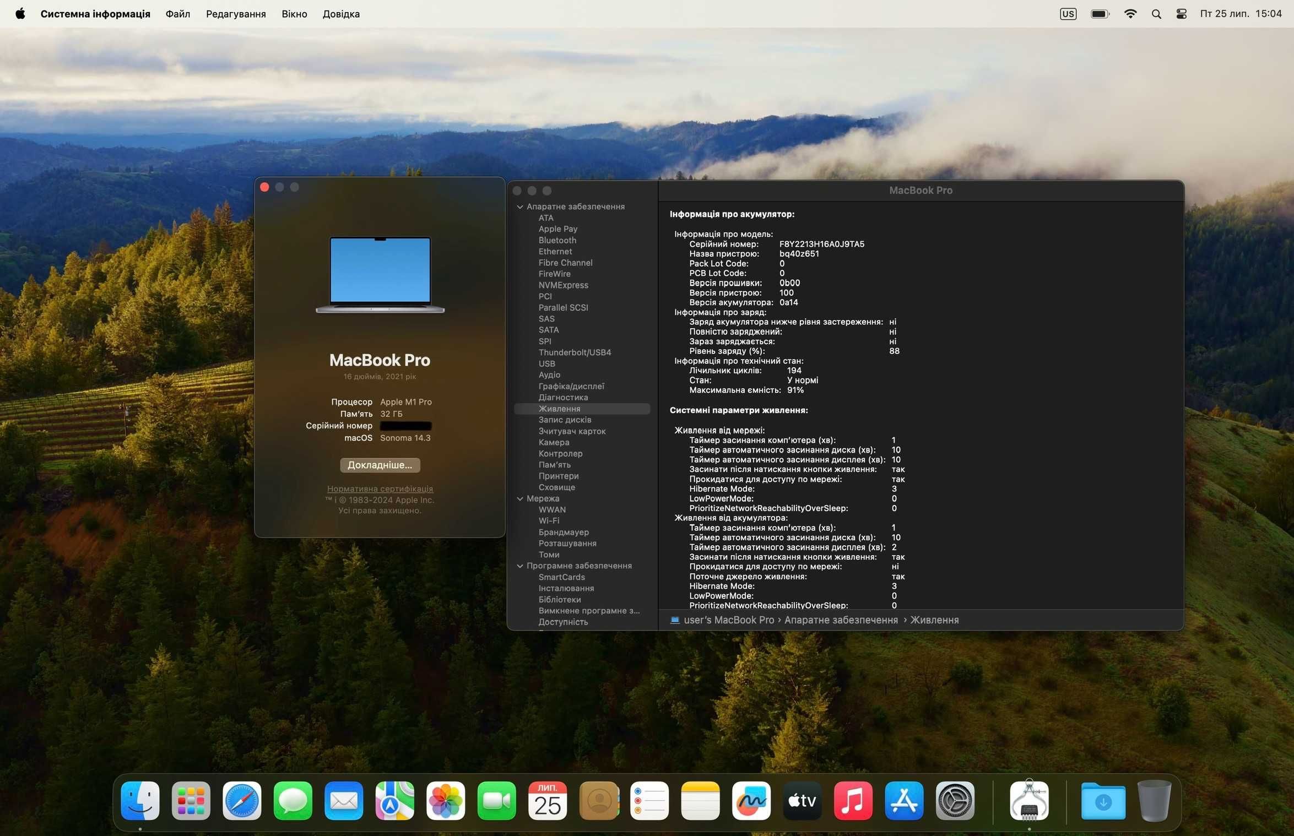Click the Докладніше… button

380,465
